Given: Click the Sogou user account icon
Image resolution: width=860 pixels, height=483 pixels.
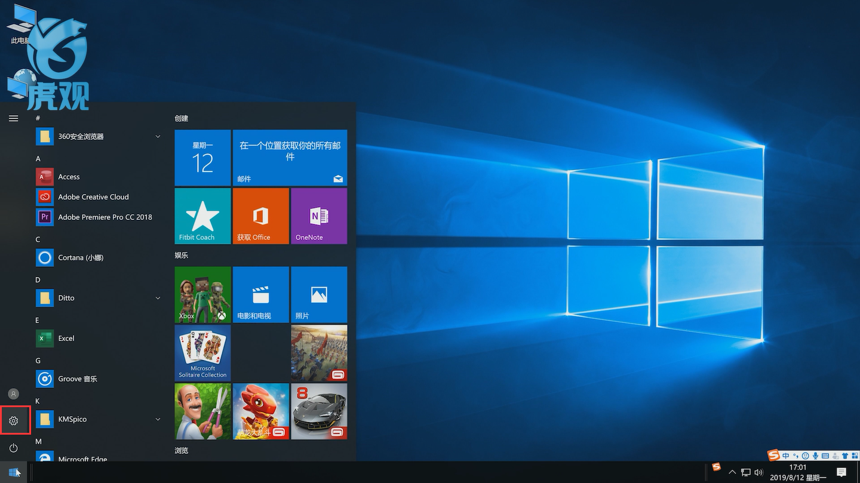Looking at the screenshot, I should 836,456.
